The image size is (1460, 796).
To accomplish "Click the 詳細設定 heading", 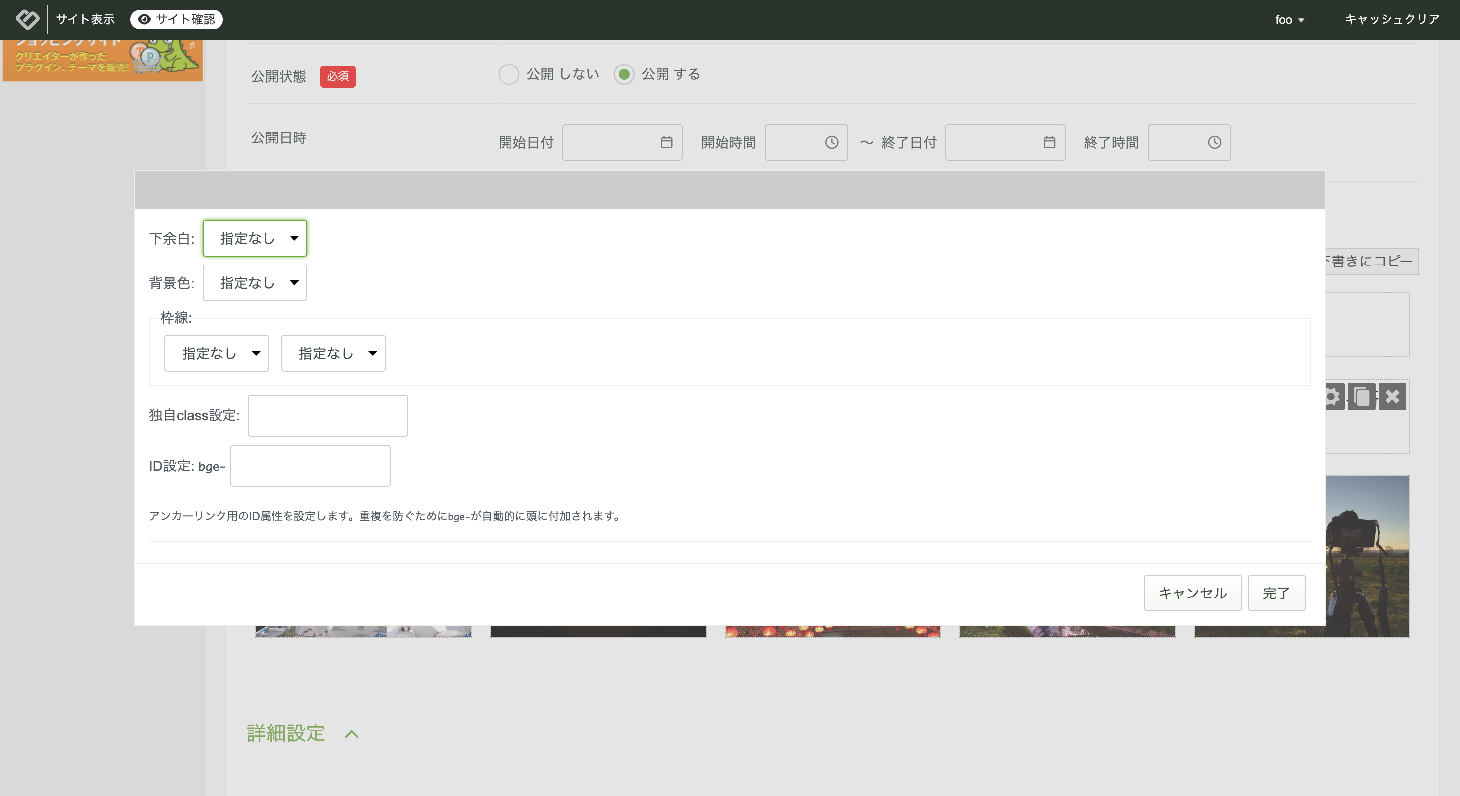I will 286,733.
